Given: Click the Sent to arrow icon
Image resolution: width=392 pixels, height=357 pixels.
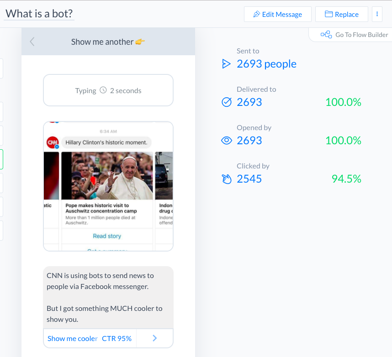Looking at the screenshot, I should click(x=226, y=64).
